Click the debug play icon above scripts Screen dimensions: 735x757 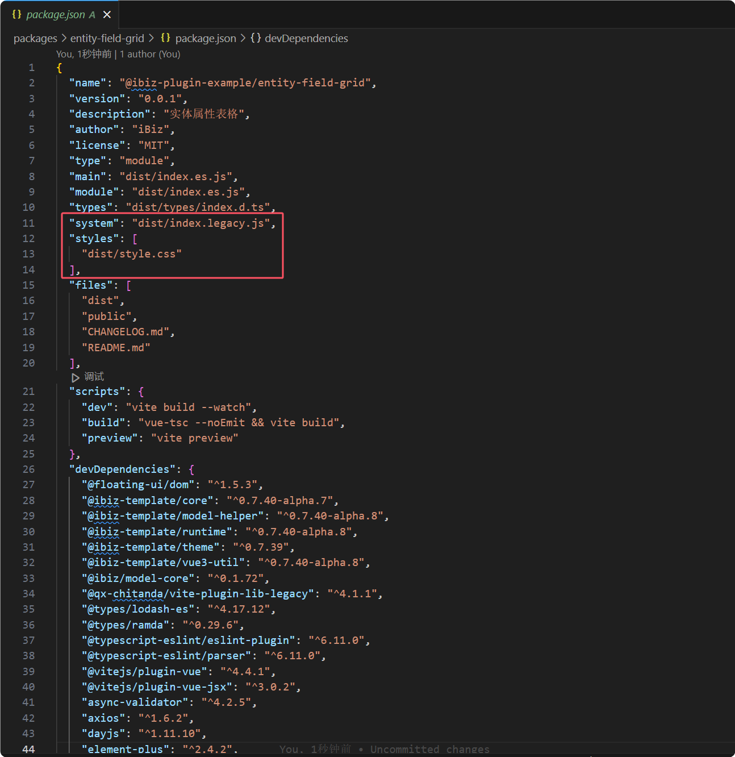[75, 377]
